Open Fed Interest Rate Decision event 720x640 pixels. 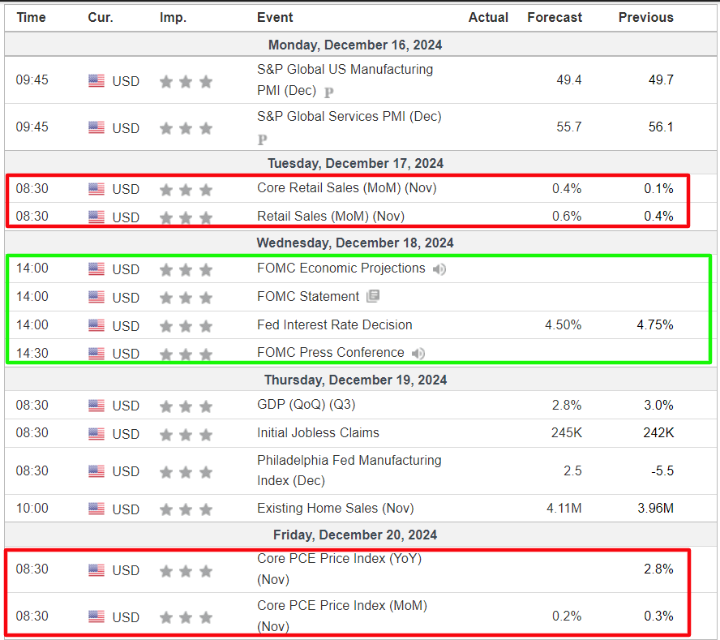click(334, 324)
